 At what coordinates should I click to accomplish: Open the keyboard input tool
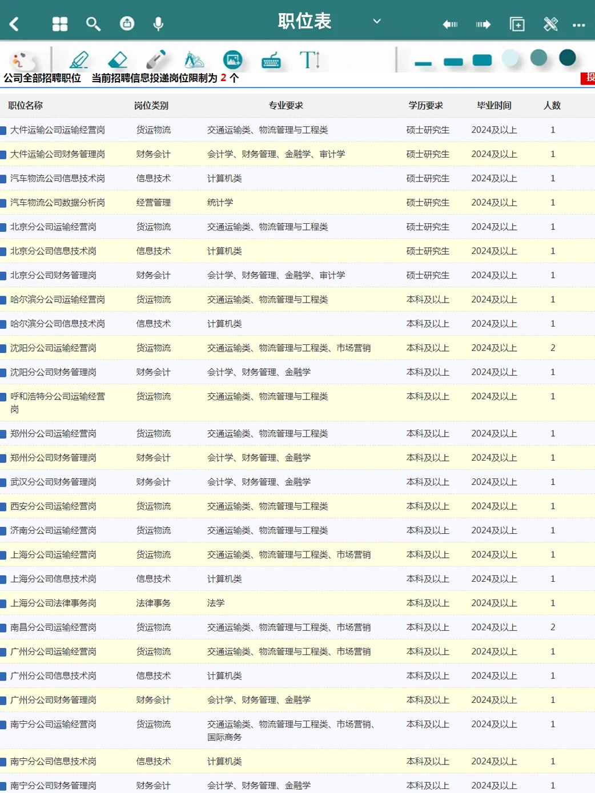[271, 60]
